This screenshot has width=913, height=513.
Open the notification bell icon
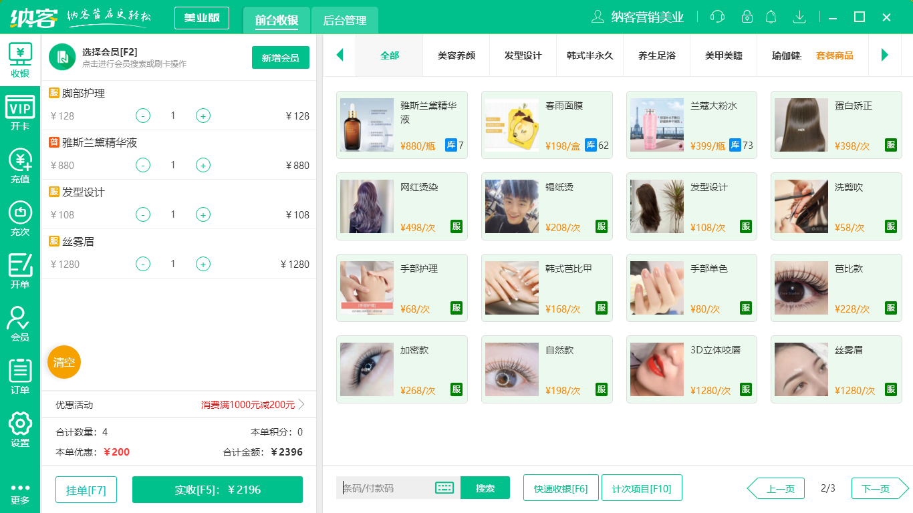[771, 17]
